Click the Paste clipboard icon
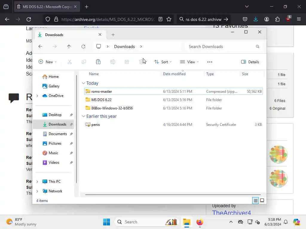306x229 pixels. 98,62
